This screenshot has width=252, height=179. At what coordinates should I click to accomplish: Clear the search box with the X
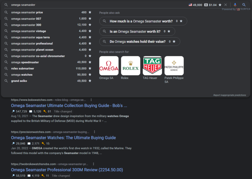tap(226, 5)
